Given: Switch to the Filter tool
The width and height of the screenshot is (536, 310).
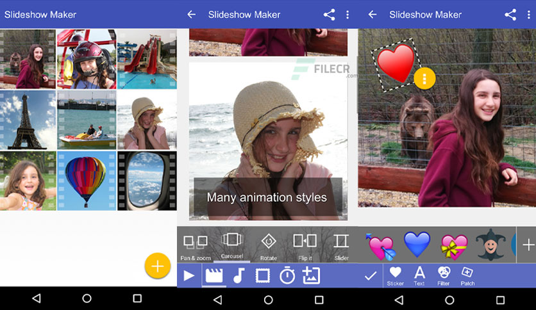Looking at the screenshot, I should point(444,276).
